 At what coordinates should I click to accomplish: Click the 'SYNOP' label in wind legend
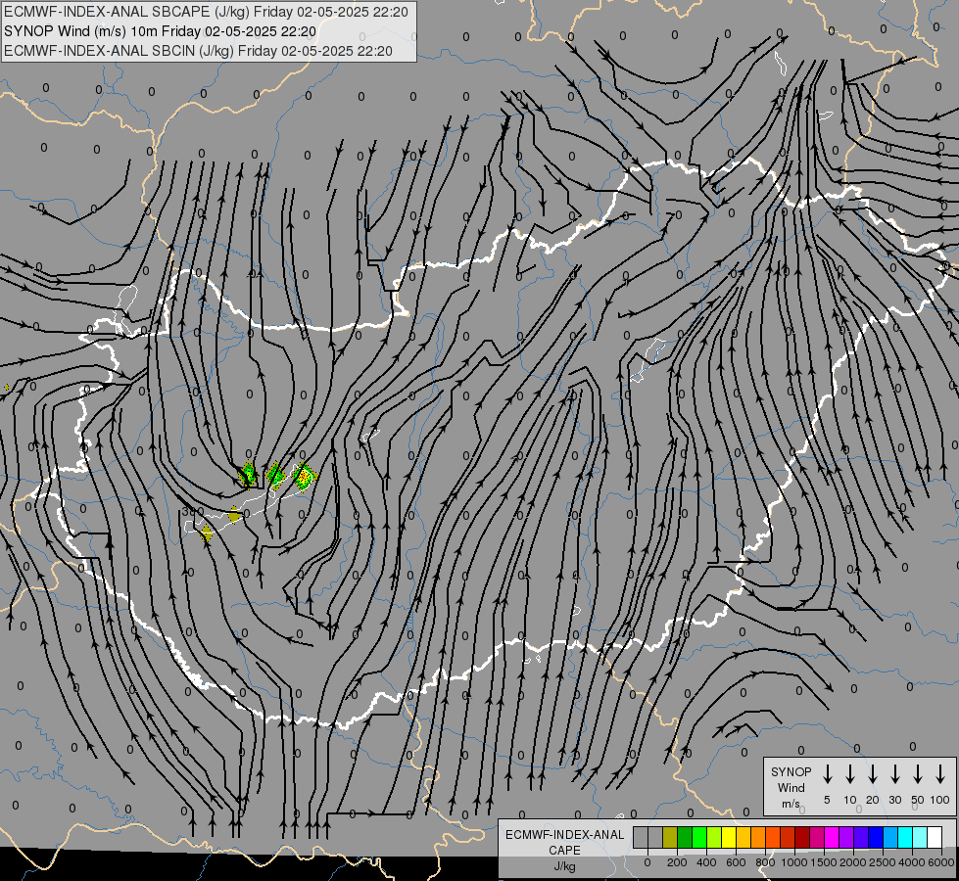click(x=791, y=772)
